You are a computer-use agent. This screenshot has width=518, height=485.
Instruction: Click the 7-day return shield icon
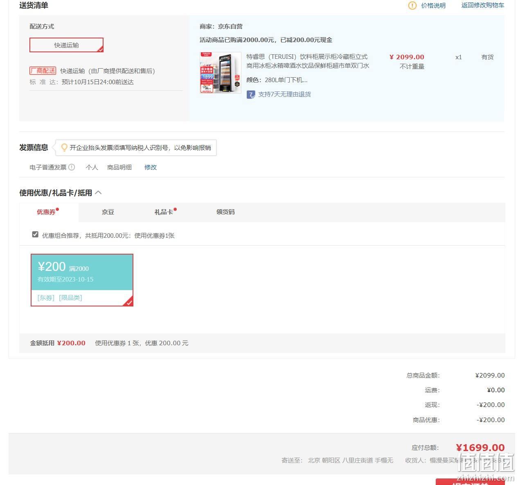click(x=251, y=94)
